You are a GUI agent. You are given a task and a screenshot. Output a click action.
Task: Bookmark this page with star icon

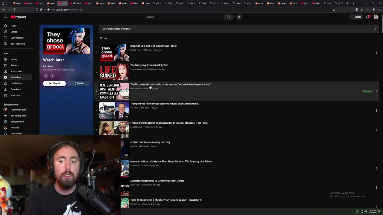(334, 10)
